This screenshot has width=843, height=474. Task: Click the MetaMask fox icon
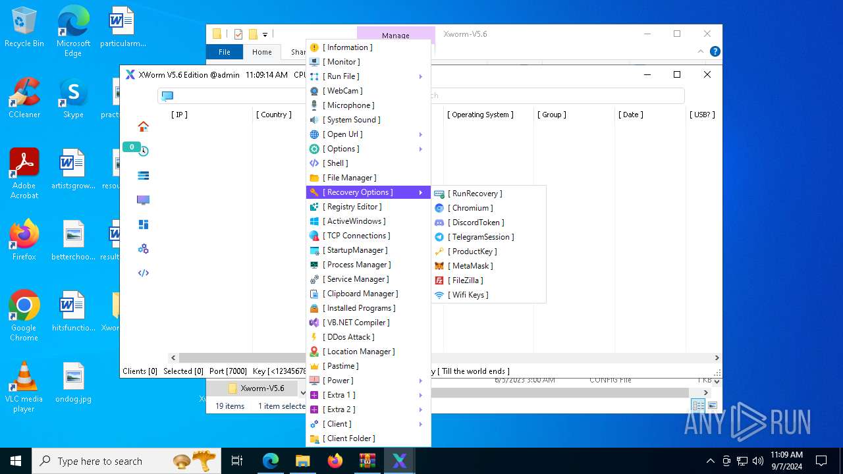439,266
